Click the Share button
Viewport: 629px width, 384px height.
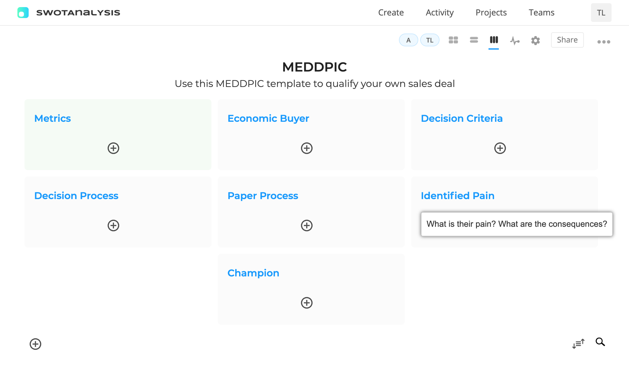tap(567, 40)
